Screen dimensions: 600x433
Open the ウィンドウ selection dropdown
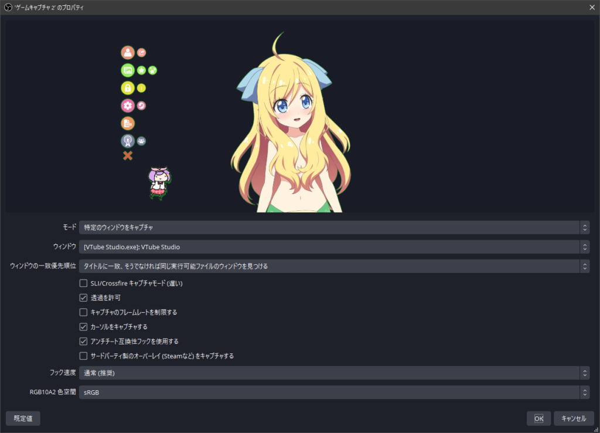click(x=334, y=247)
